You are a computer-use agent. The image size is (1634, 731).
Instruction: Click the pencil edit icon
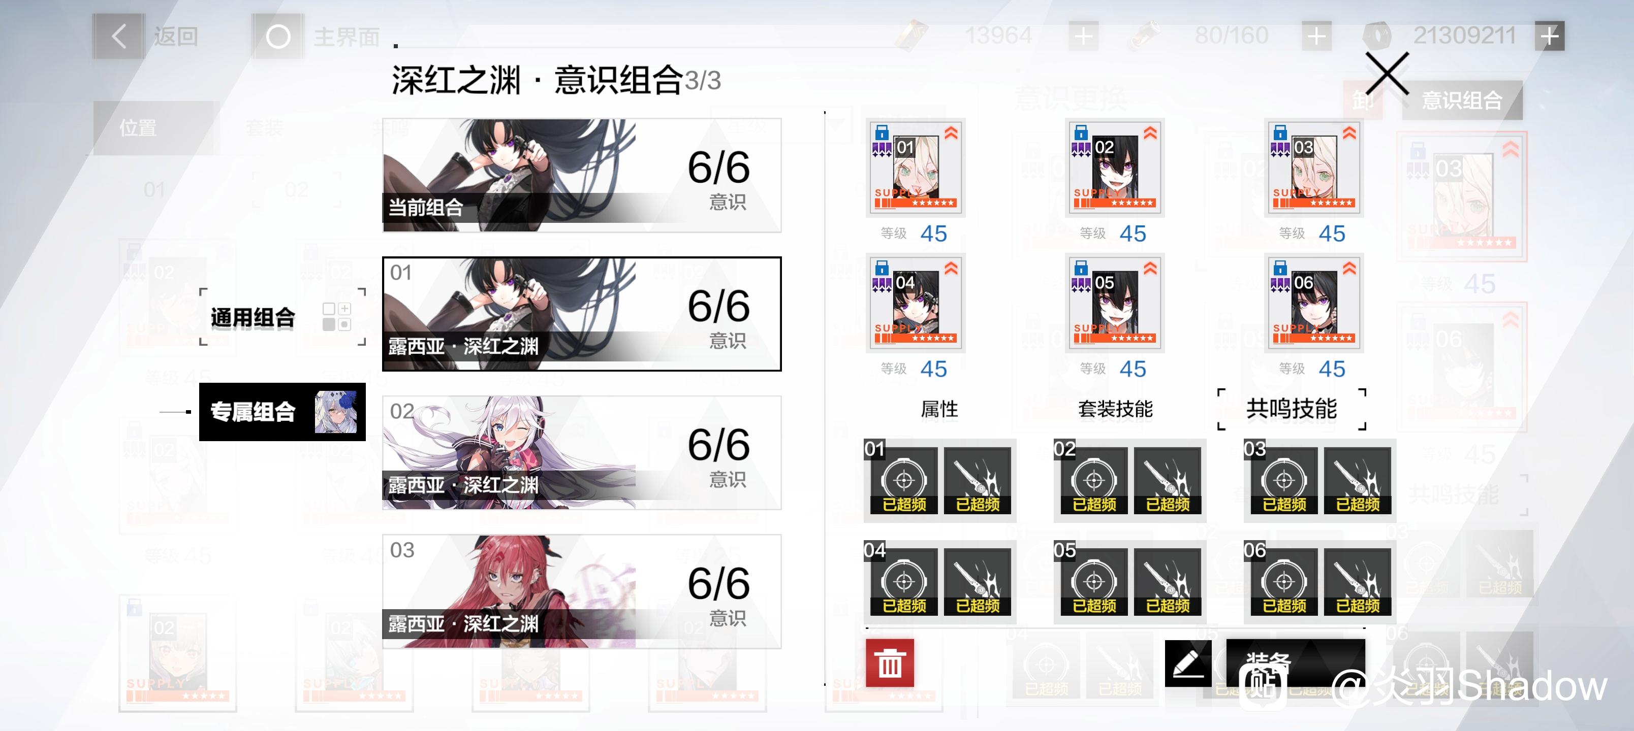click(1187, 663)
